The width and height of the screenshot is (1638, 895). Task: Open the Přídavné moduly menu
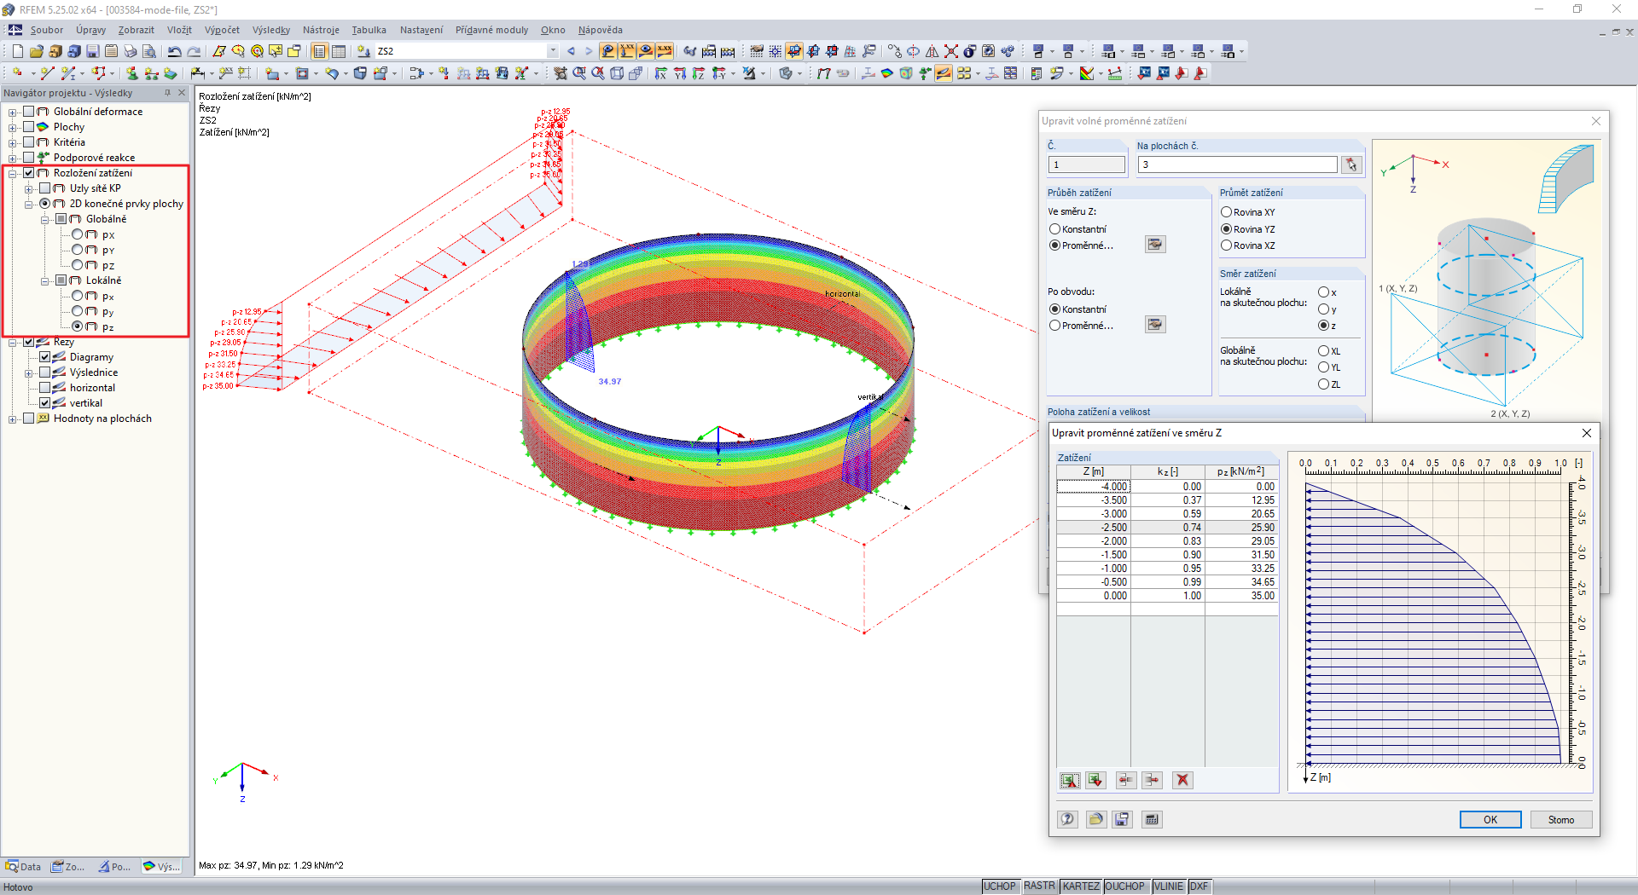tap(491, 30)
